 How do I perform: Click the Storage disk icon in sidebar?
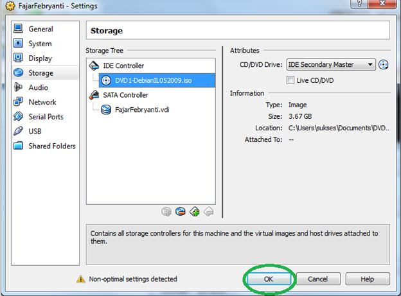(18, 73)
